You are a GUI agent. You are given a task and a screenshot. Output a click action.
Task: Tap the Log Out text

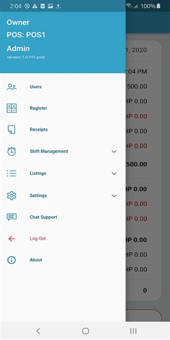point(38,239)
